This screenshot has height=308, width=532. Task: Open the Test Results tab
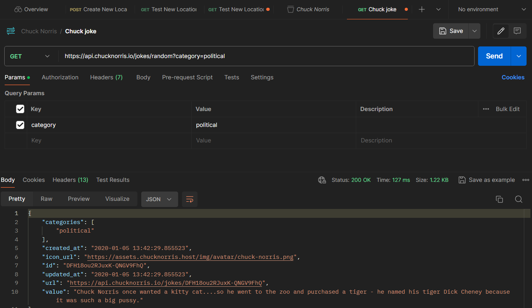coord(113,180)
